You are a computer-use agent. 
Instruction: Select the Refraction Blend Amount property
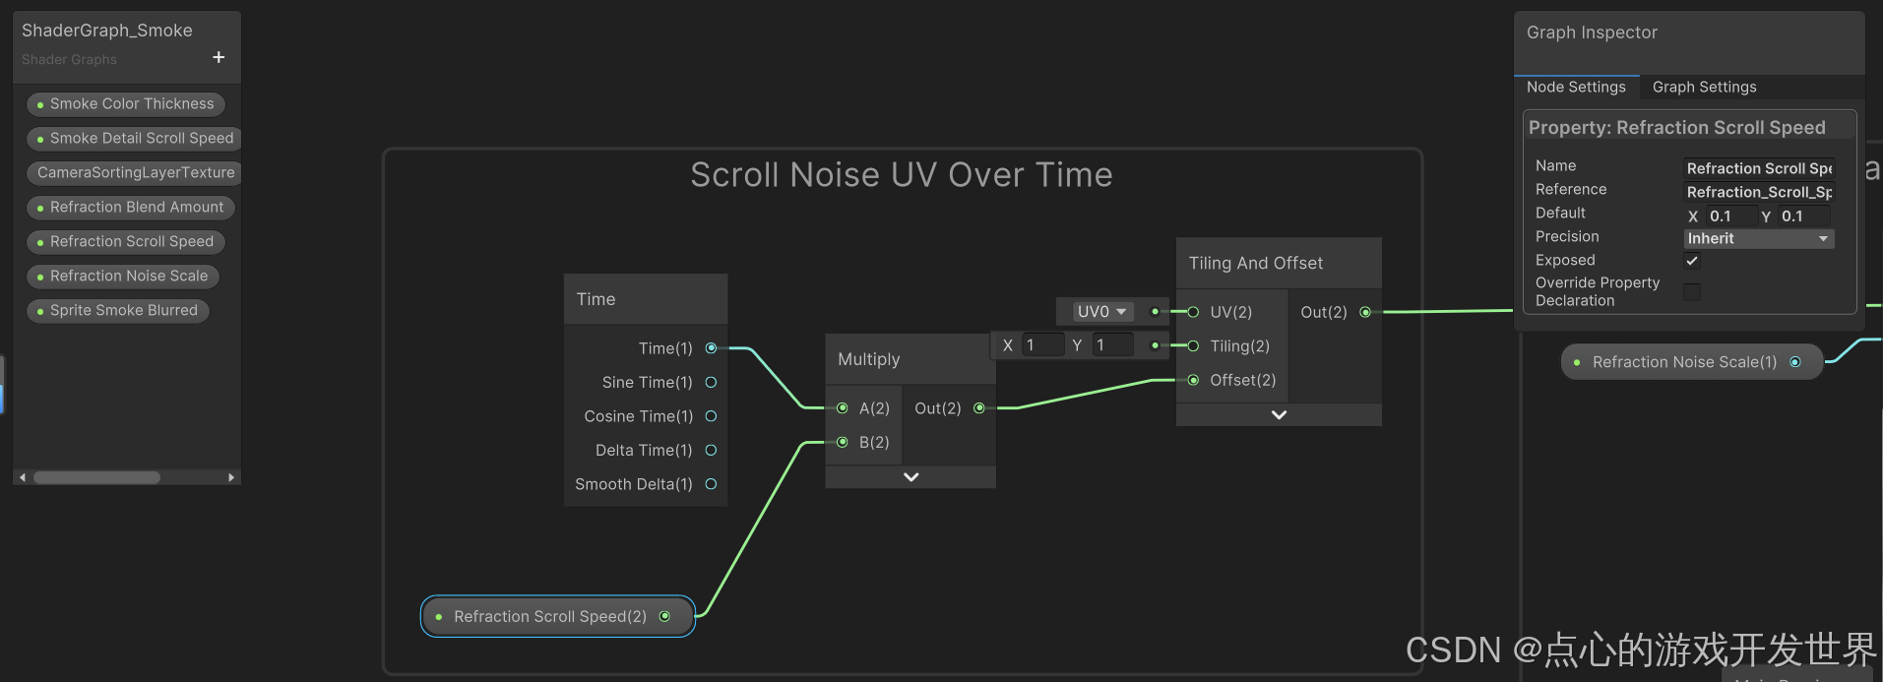click(131, 208)
